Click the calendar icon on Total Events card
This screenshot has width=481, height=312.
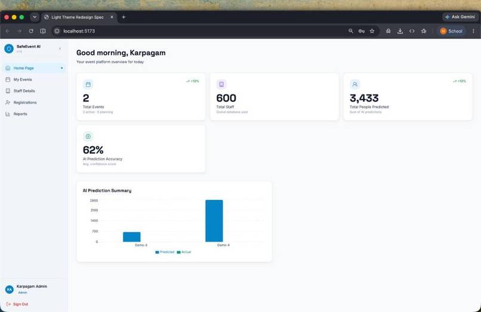88,84
